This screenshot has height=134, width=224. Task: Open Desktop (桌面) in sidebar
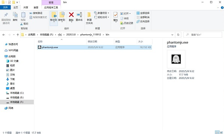(10, 88)
